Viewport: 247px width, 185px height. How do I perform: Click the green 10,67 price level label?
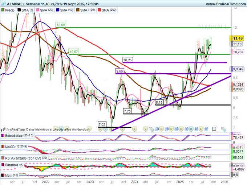click(74, 52)
